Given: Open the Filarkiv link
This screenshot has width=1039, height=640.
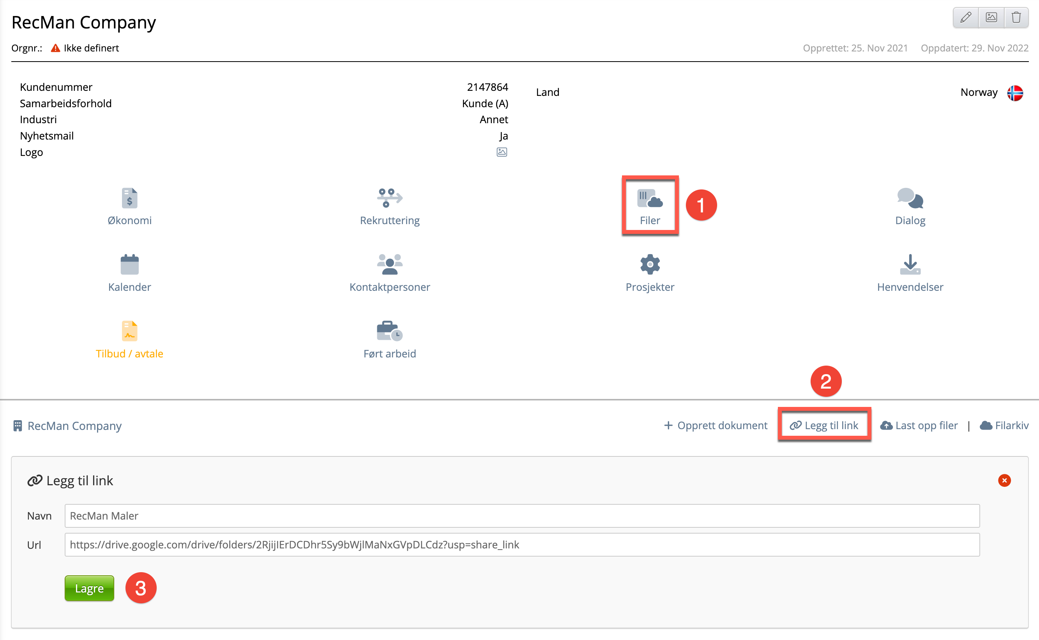Looking at the screenshot, I should (x=1004, y=425).
